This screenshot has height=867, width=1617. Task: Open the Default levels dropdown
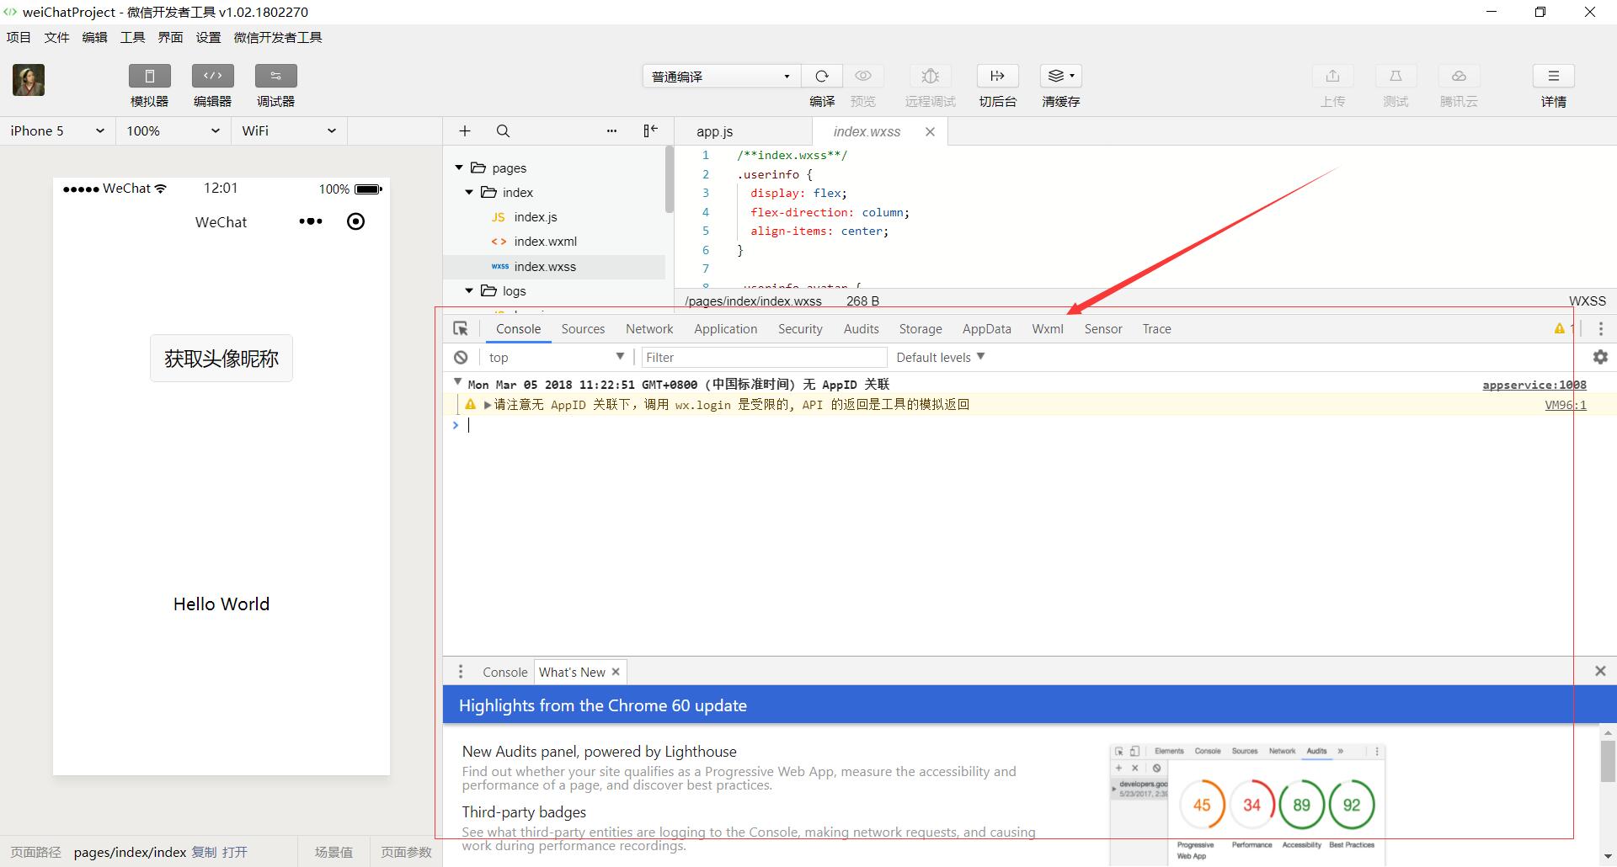[940, 357]
